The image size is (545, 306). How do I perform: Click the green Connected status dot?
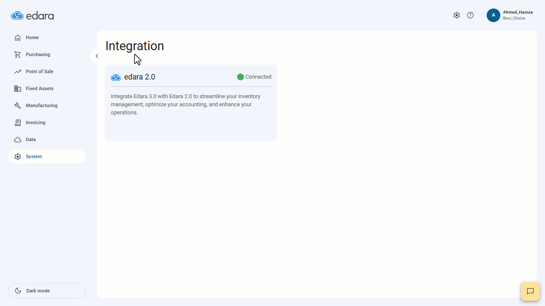point(241,77)
